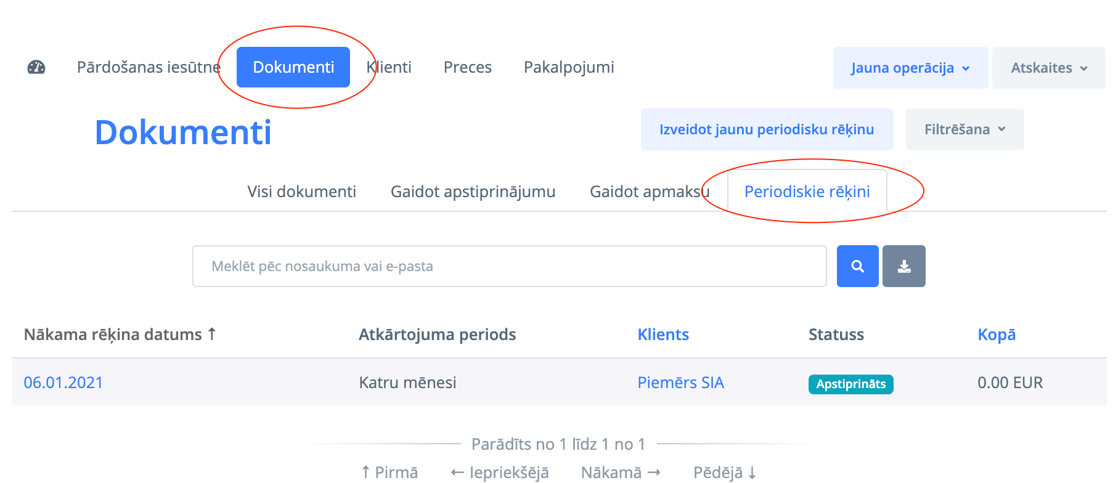Open the Pakalpojumi section
The width and height of the screenshot is (1113, 483).
[568, 67]
